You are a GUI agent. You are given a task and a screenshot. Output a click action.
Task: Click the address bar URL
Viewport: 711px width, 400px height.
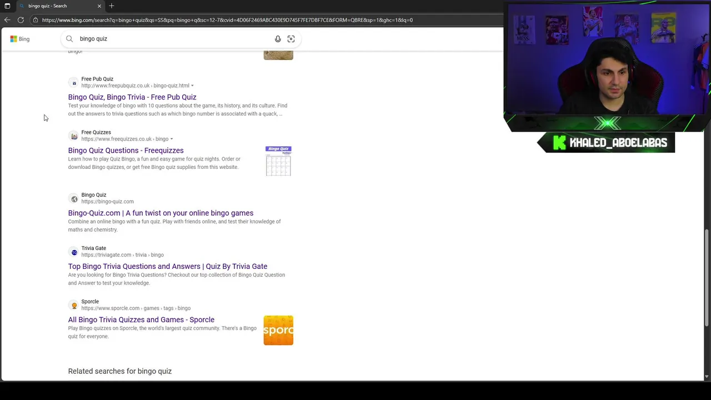tap(227, 20)
